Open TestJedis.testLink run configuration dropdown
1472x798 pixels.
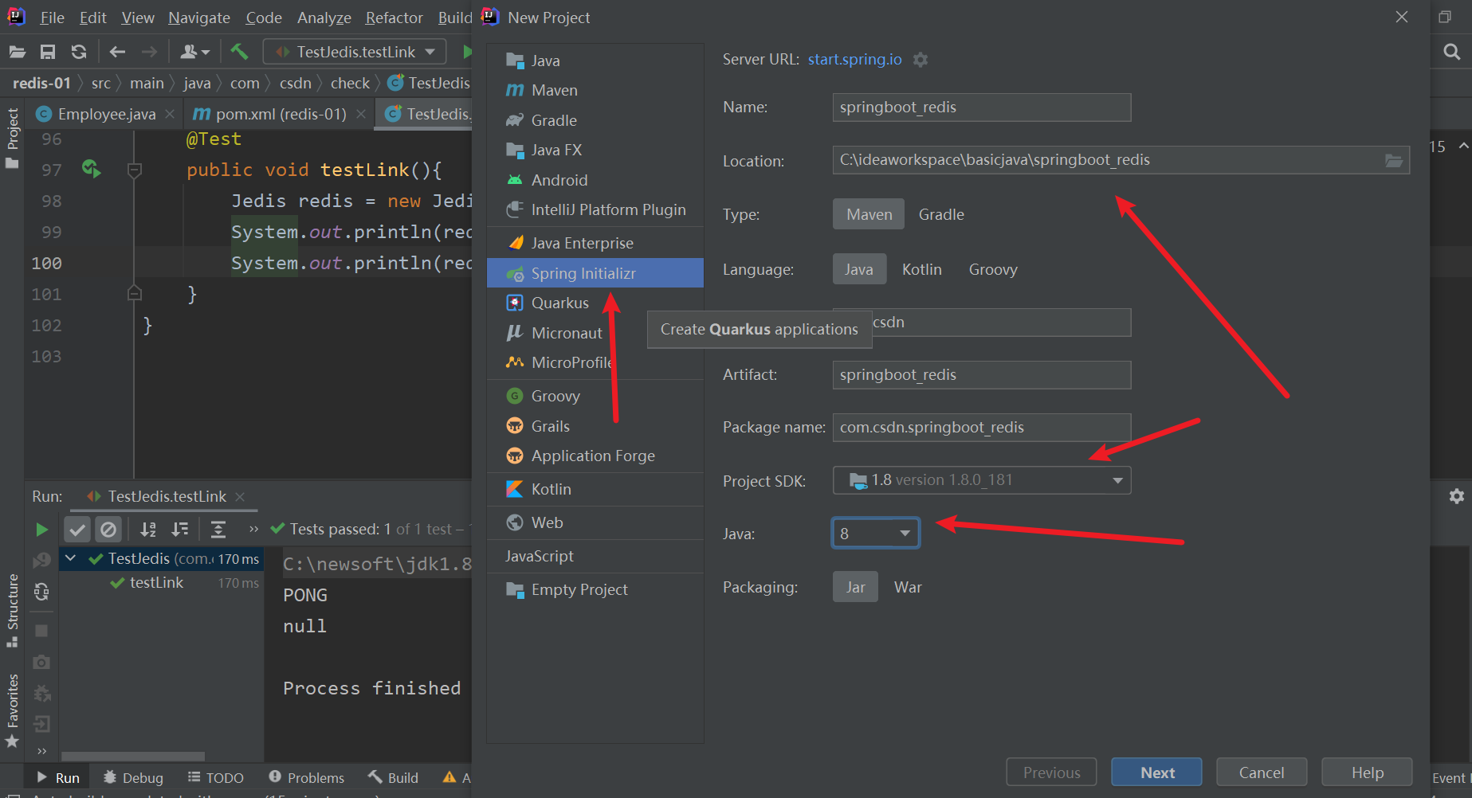(x=355, y=52)
